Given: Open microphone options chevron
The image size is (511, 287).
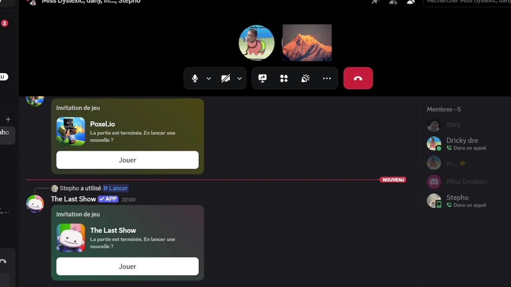Looking at the screenshot, I should (208, 79).
